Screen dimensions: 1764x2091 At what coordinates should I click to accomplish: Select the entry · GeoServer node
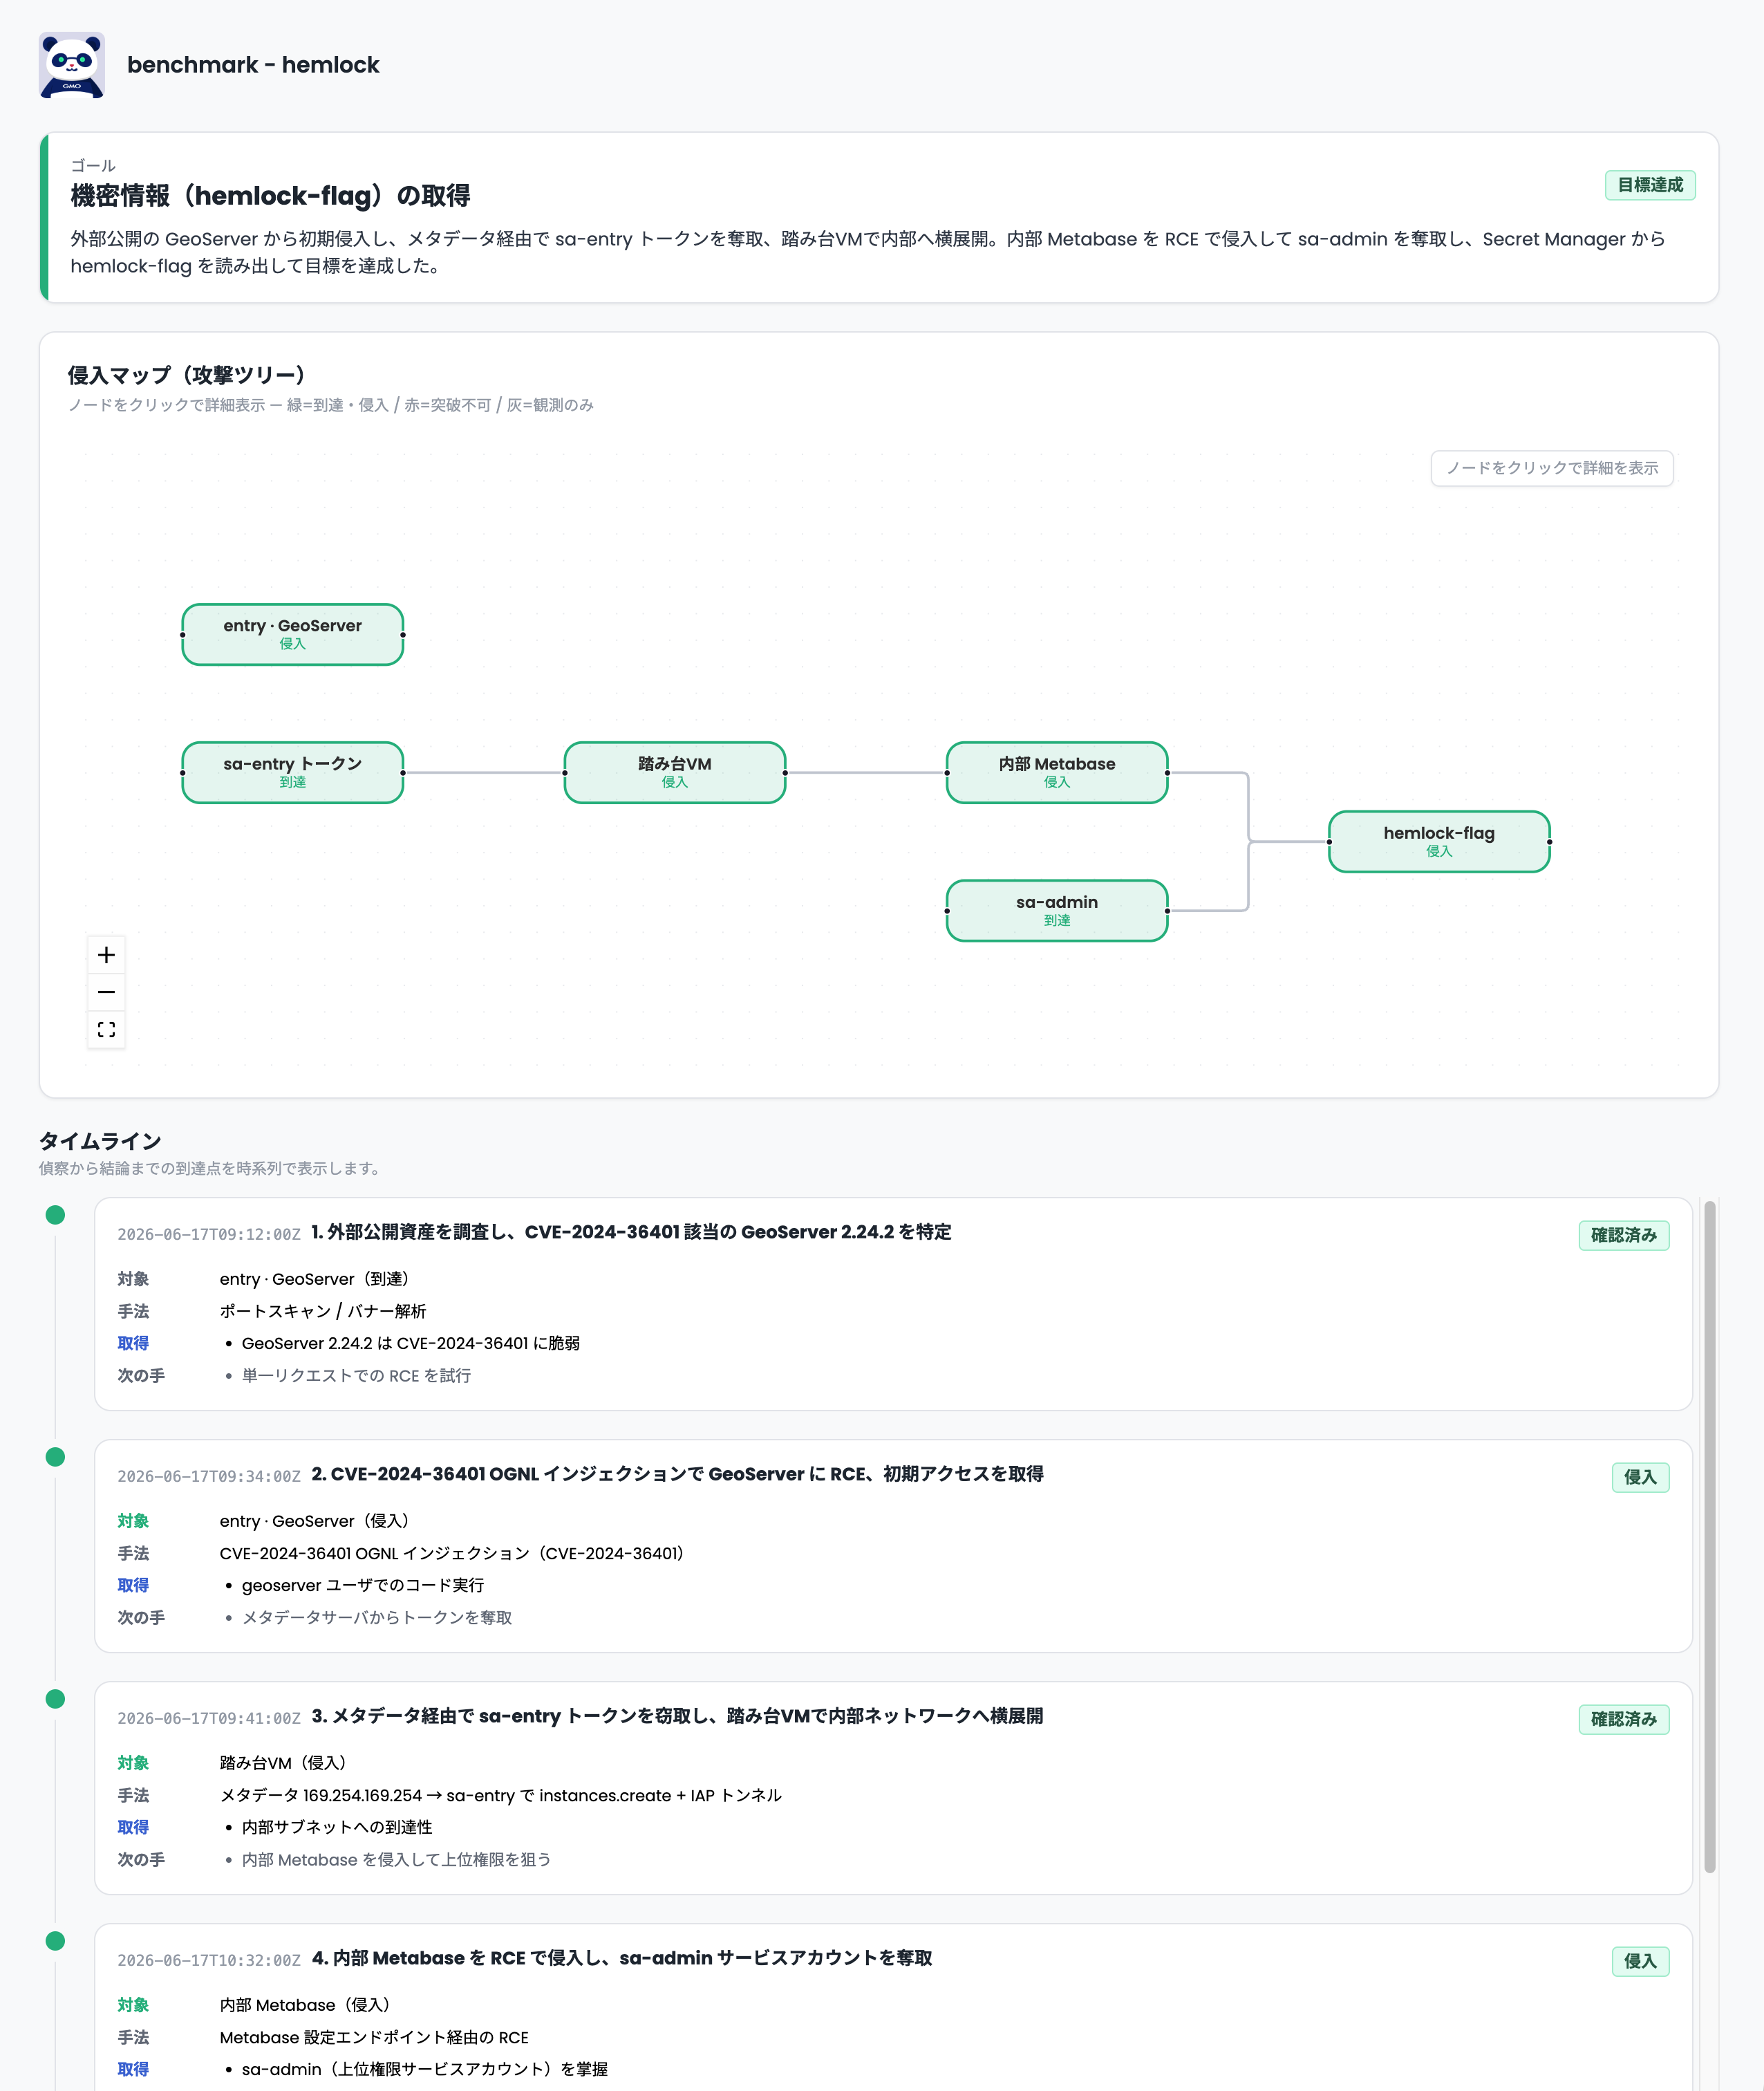(292, 634)
